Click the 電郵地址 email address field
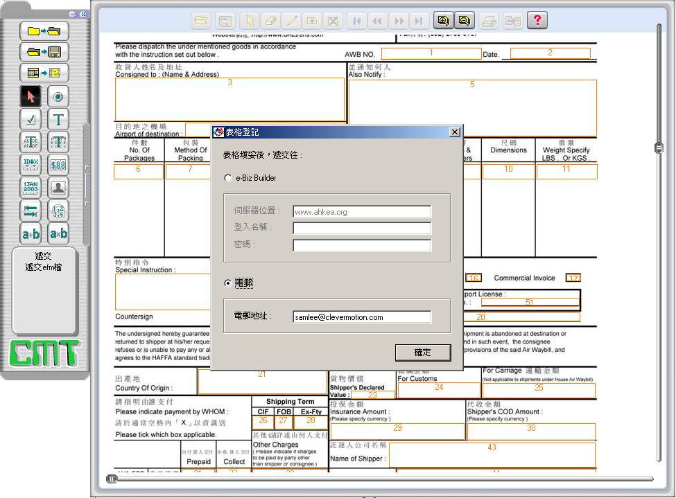Screen dimensions: 676x498 coord(361,317)
